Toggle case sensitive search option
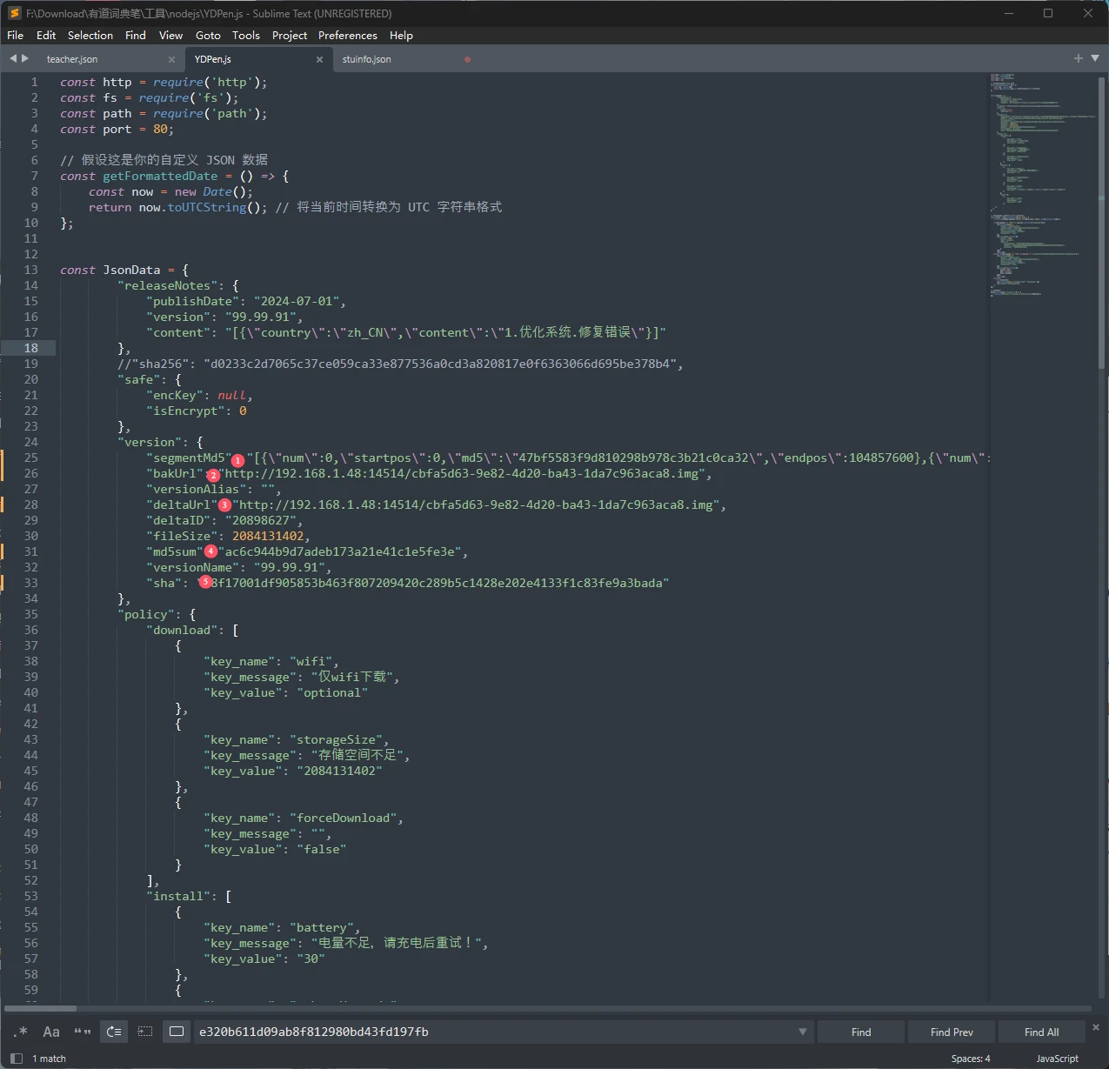Screen dimensions: 1109x1069 (x=51, y=1032)
